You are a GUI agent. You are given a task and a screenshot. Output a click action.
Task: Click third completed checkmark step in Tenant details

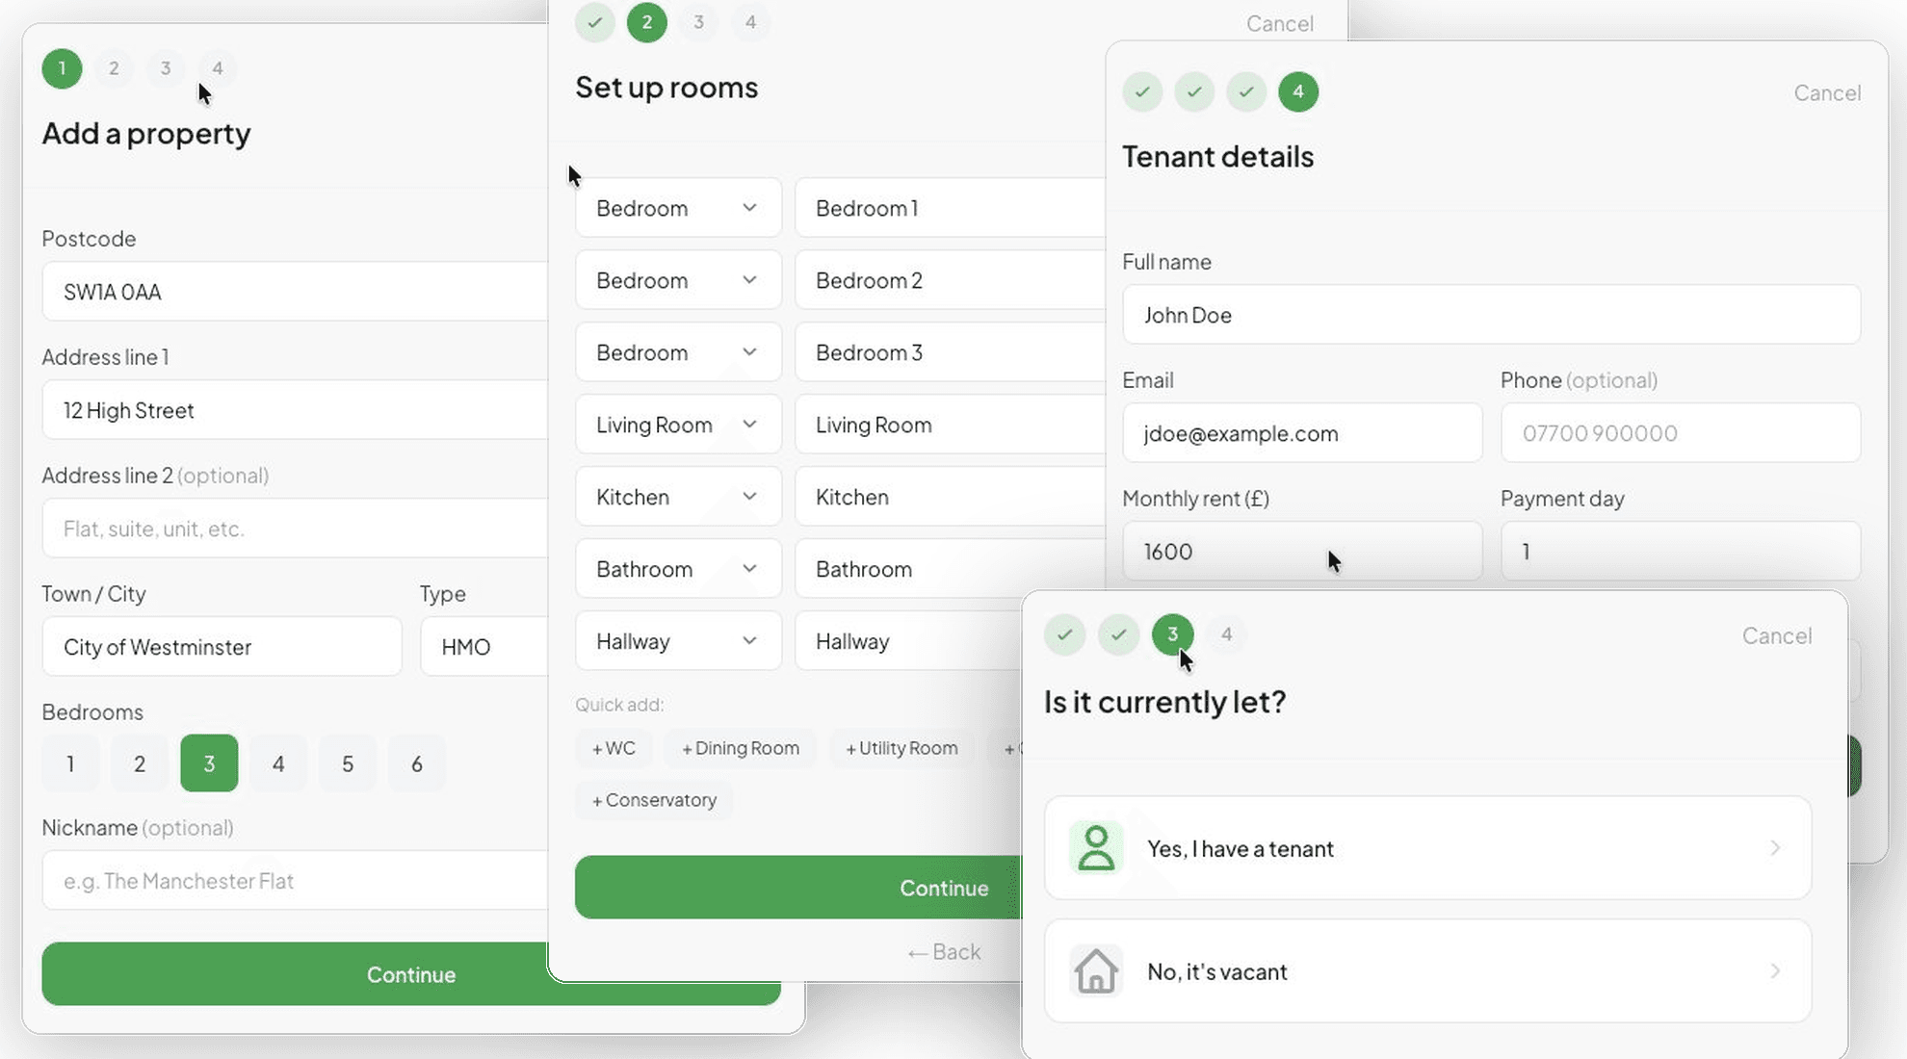click(1246, 91)
